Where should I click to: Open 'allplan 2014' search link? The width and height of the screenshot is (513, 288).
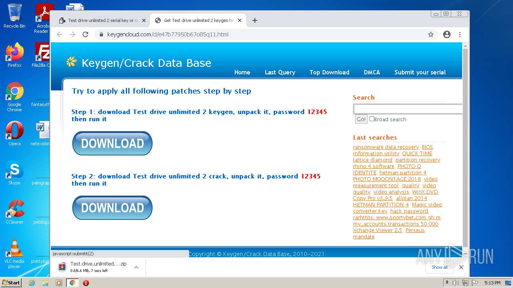click(412, 198)
